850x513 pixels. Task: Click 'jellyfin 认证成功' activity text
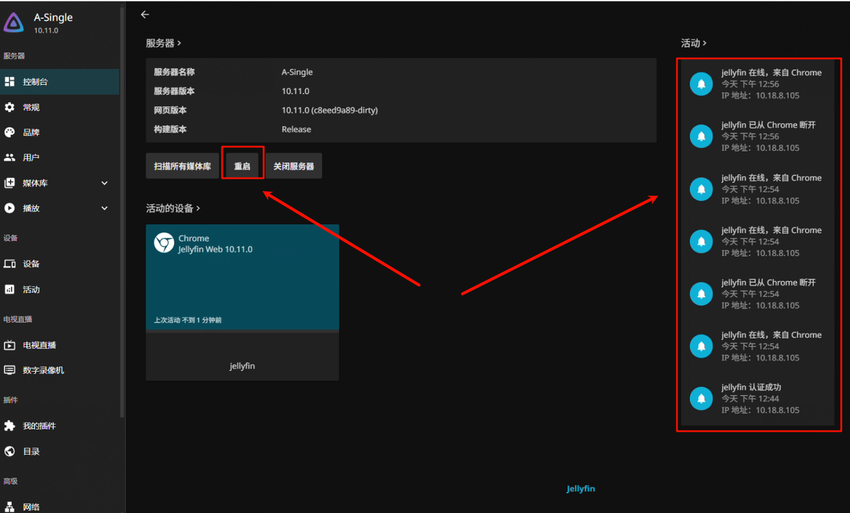point(751,387)
